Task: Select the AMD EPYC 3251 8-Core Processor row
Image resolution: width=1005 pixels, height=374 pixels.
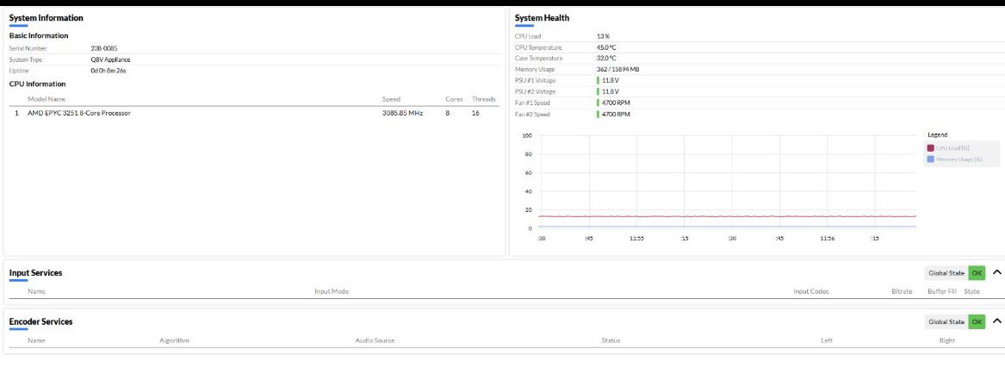Action: click(x=254, y=113)
